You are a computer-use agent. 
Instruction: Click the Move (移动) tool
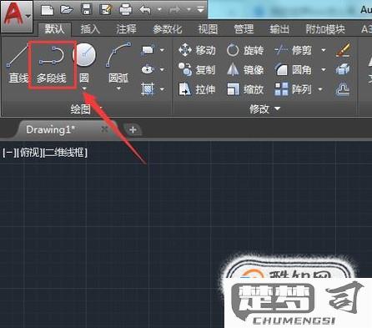pos(197,50)
